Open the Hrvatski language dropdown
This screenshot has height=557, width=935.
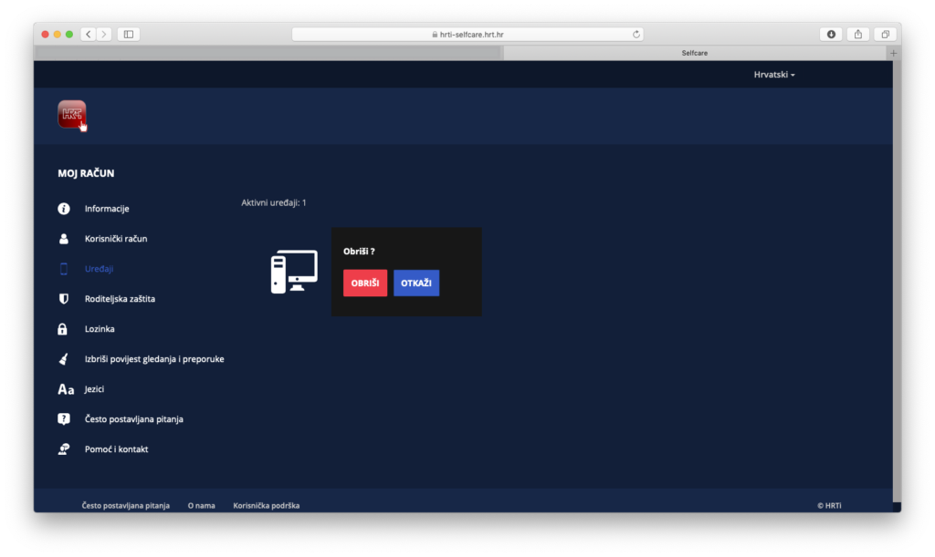point(773,75)
